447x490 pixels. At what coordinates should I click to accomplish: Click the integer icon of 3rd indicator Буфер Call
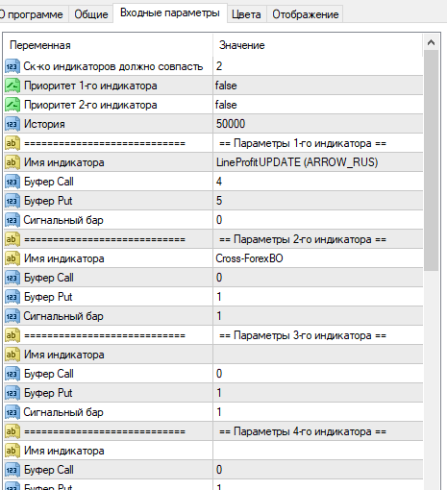(x=12, y=374)
